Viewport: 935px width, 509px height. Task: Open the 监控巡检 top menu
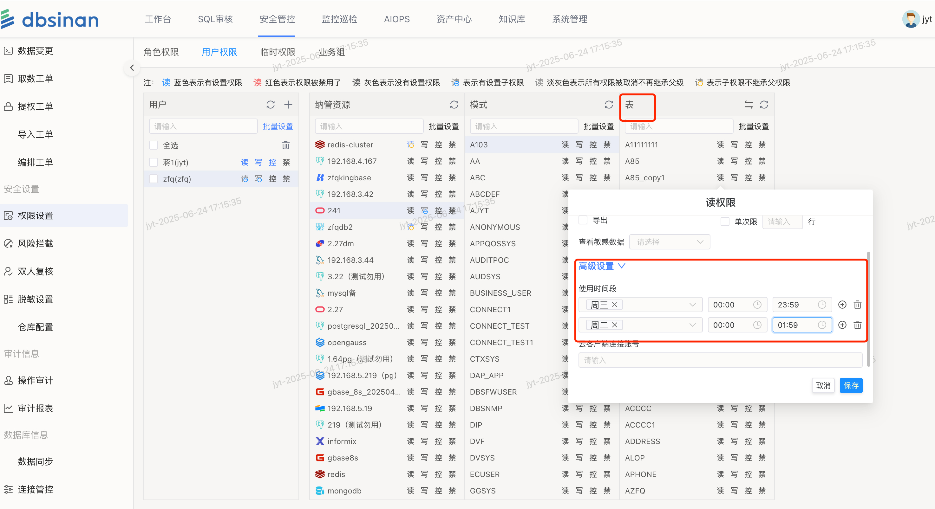[339, 19]
